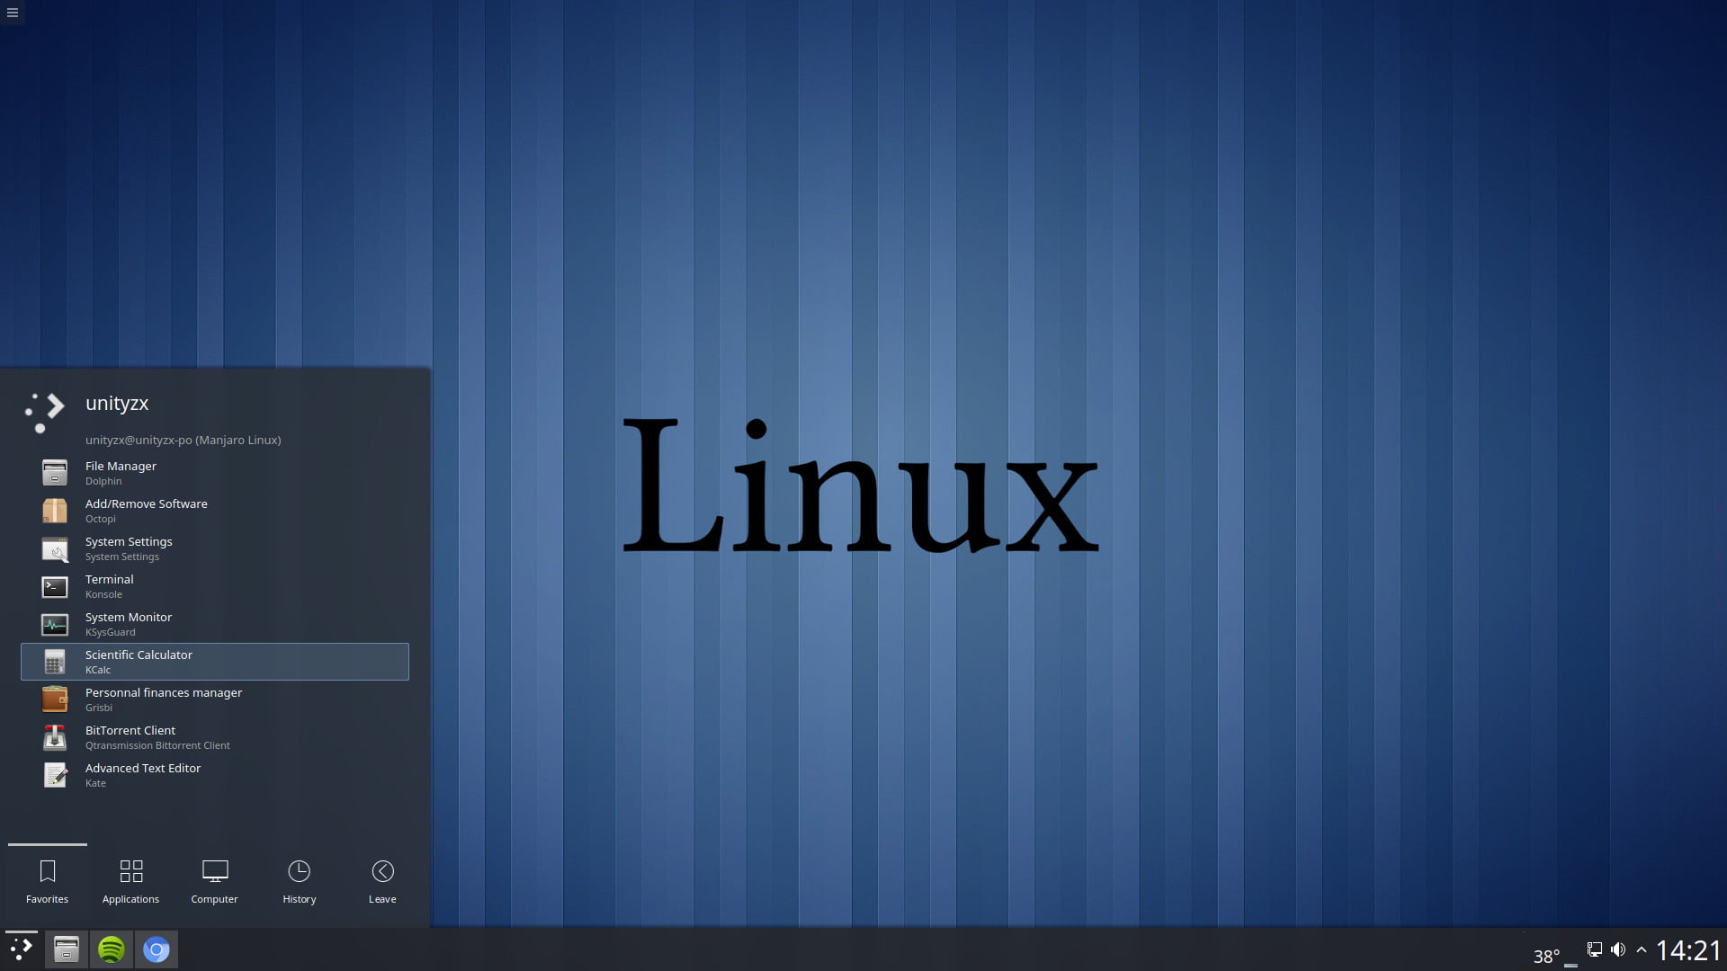
Task: Click the 14:21 clock
Action: tap(1688, 950)
